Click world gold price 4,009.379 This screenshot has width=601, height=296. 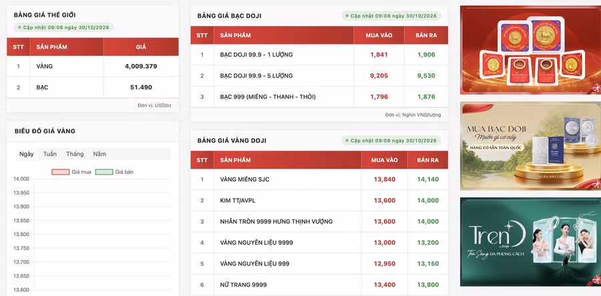141,66
